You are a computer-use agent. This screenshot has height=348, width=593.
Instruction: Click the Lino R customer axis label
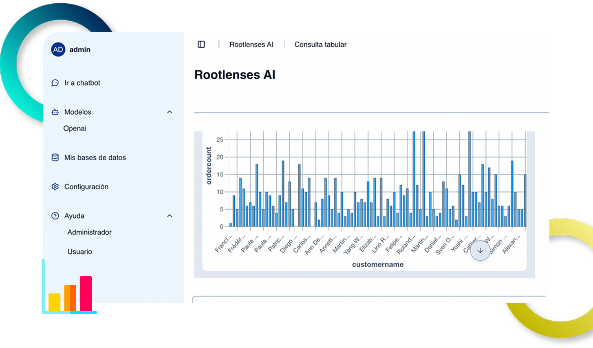(x=380, y=243)
